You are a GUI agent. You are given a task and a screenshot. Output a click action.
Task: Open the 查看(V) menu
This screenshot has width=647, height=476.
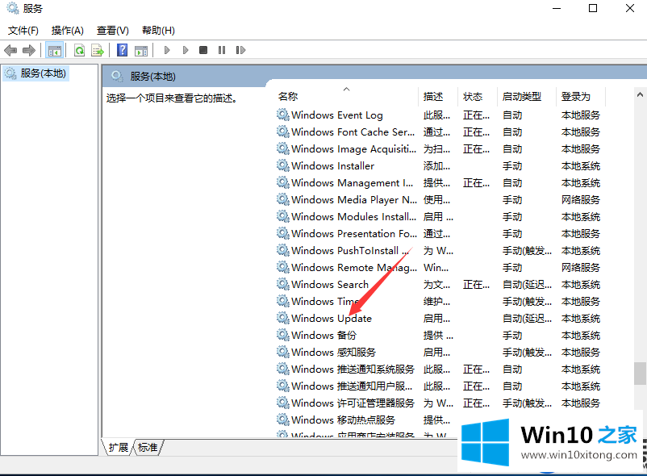click(x=113, y=31)
